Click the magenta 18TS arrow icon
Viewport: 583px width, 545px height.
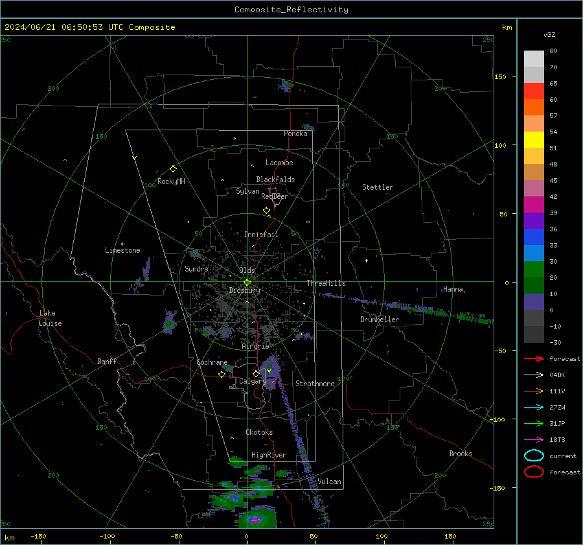(x=534, y=440)
